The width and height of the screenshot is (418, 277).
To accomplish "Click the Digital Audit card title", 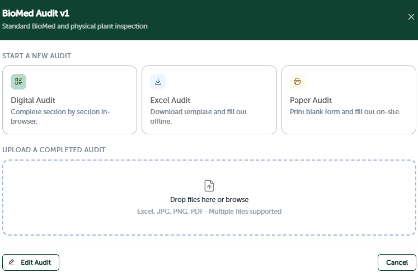I will pyautogui.click(x=33, y=100).
